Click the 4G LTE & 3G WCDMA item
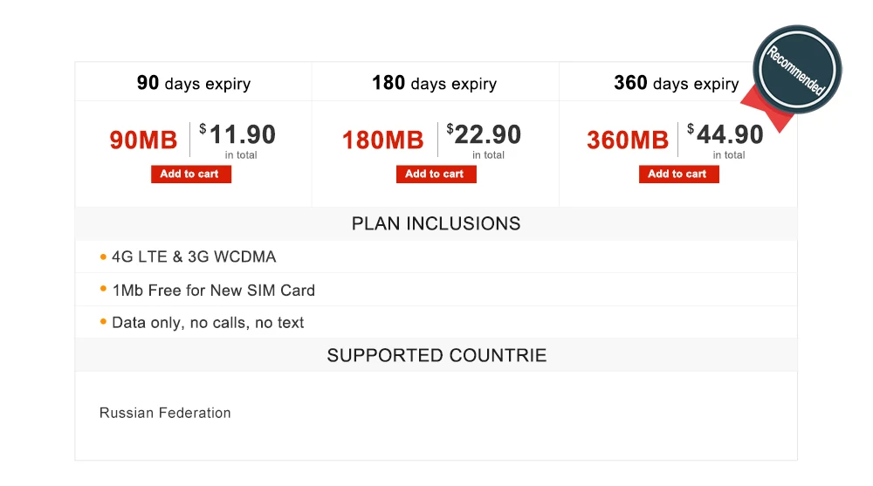Screen dimensions: 873x486 point(194,257)
